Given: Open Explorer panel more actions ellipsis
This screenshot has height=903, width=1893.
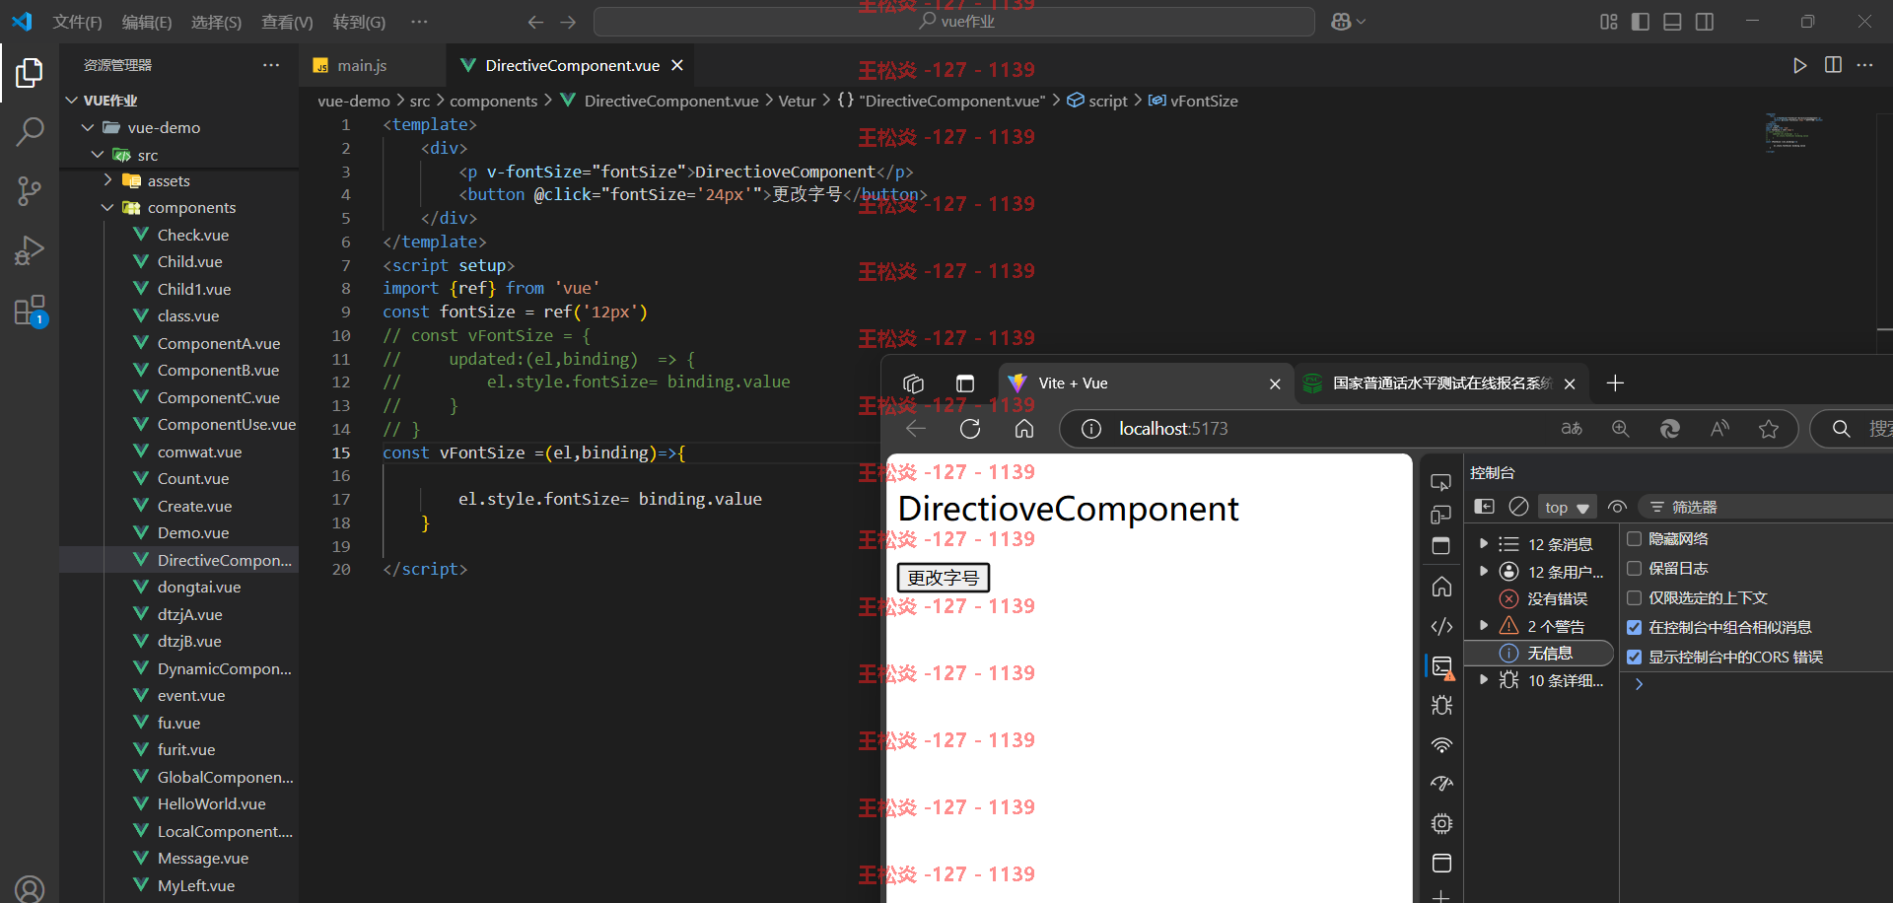Looking at the screenshot, I should click(x=271, y=65).
